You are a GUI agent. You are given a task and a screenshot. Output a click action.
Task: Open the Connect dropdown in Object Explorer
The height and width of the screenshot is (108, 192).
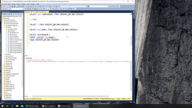(5, 14)
